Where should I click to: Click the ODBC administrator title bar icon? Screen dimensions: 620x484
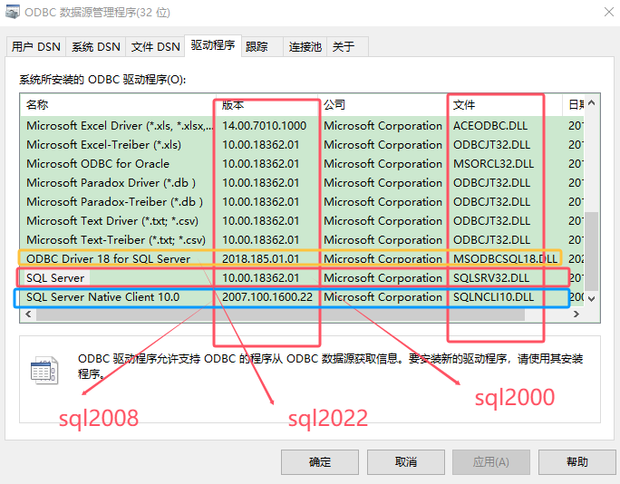coord(13,12)
